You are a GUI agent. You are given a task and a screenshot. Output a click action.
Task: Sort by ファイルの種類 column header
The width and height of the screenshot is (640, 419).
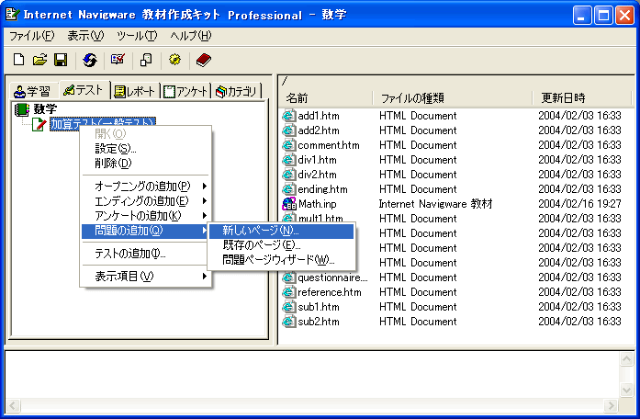tap(453, 98)
